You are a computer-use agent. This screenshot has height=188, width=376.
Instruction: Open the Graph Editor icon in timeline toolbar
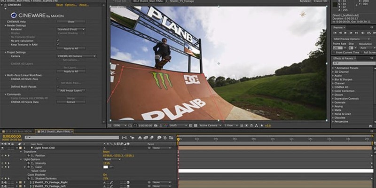171,138
